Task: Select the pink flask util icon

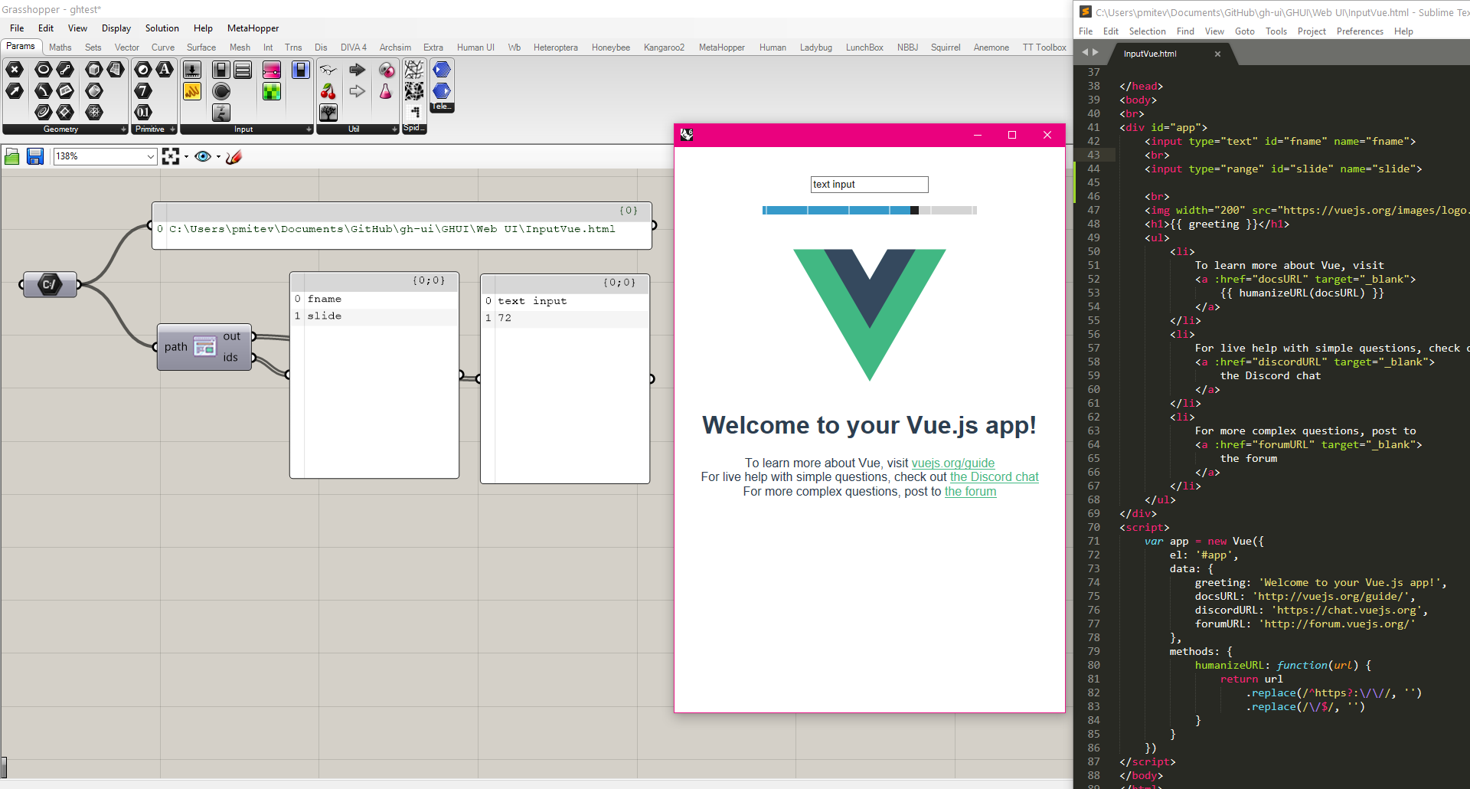Action: coord(386,92)
